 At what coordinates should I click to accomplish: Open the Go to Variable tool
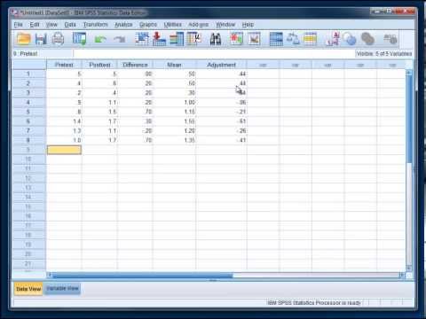tap(159, 39)
